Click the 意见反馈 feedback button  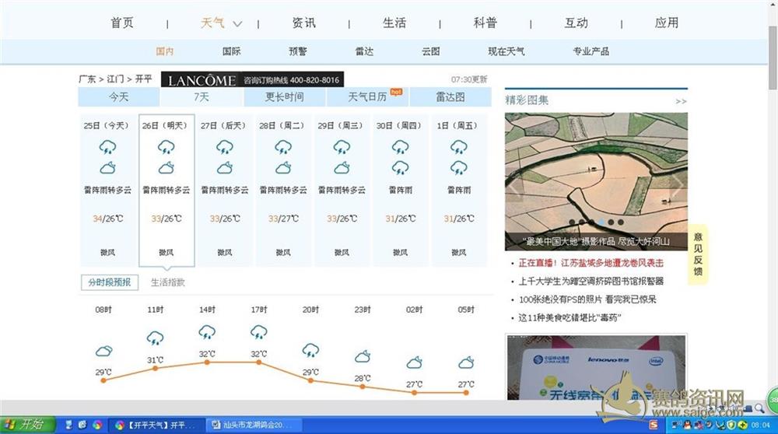click(x=698, y=254)
